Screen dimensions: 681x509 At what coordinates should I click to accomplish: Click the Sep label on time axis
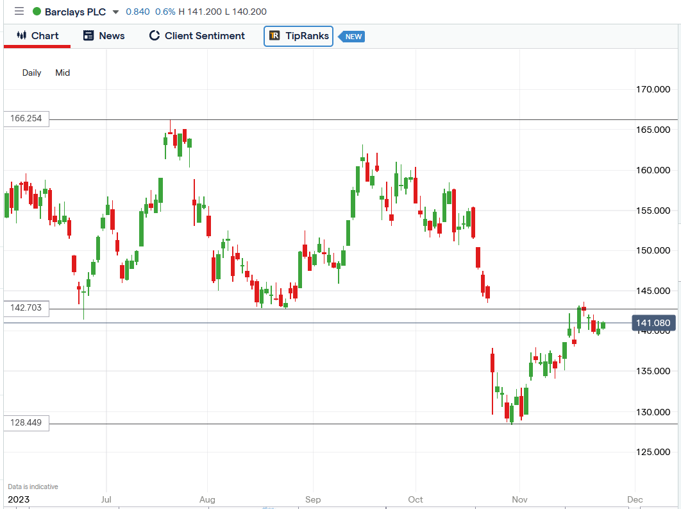(313, 499)
